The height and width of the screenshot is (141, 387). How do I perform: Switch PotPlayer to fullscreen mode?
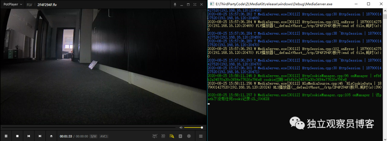pyautogui.click(x=195, y=5)
